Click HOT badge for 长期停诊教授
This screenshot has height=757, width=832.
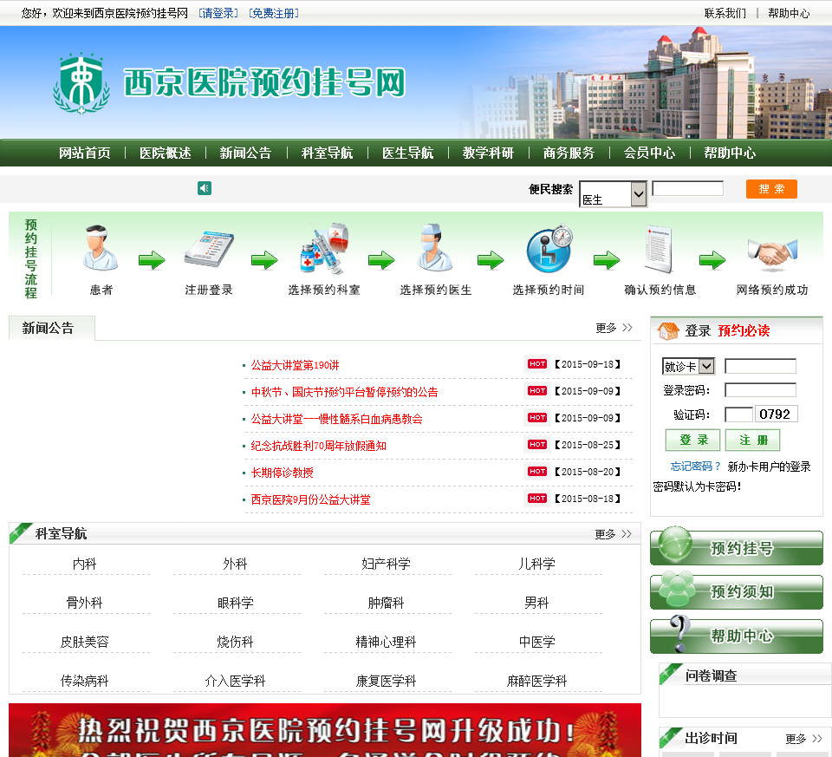point(537,472)
